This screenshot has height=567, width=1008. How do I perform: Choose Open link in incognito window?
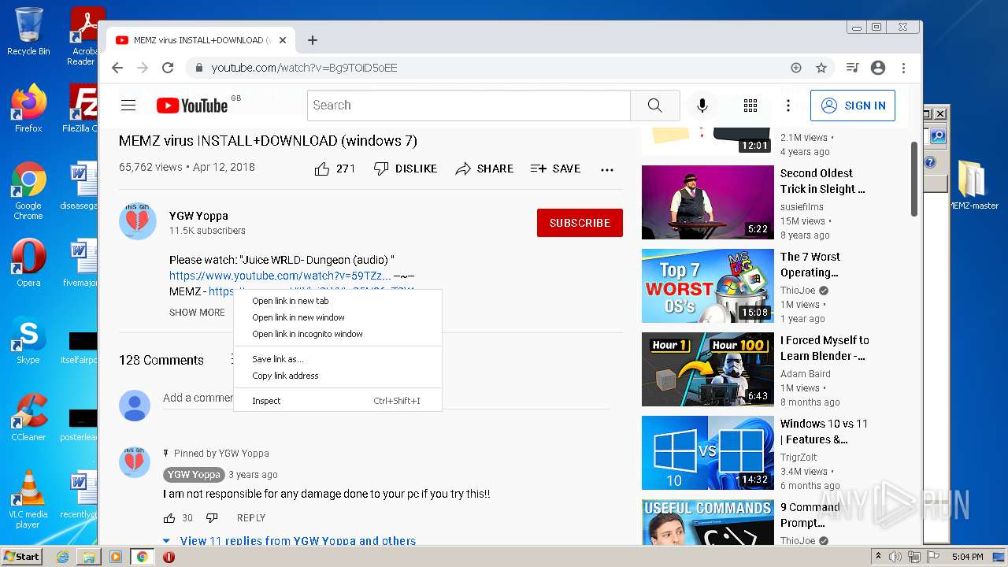point(338,334)
